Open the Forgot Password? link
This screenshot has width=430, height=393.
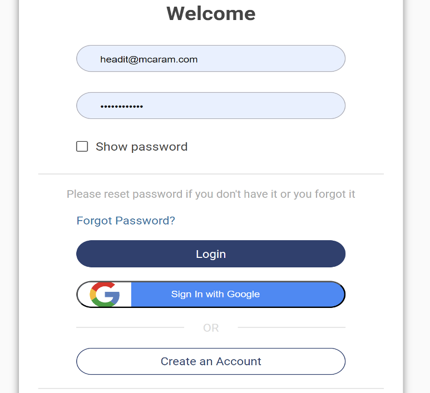(126, 221)
